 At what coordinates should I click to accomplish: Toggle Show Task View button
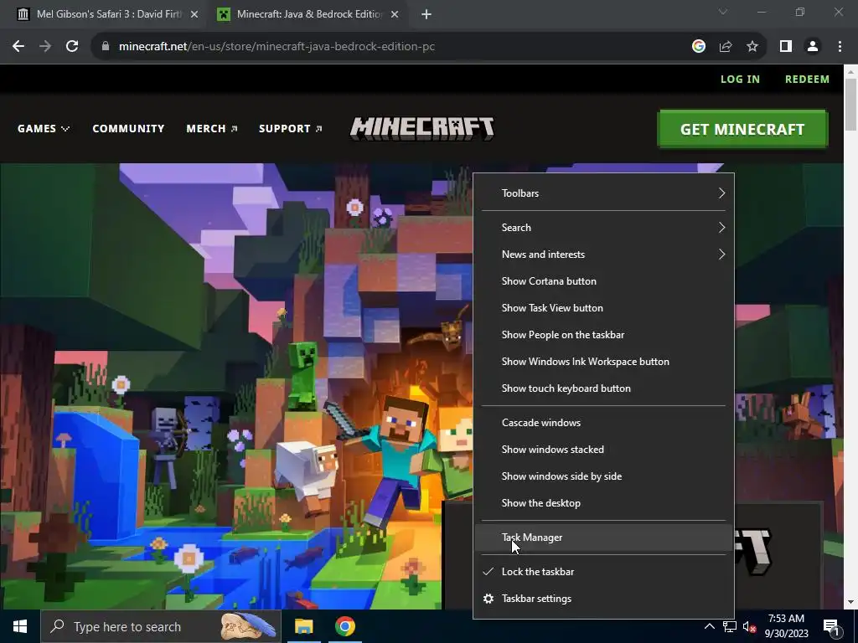click(603, 308)
